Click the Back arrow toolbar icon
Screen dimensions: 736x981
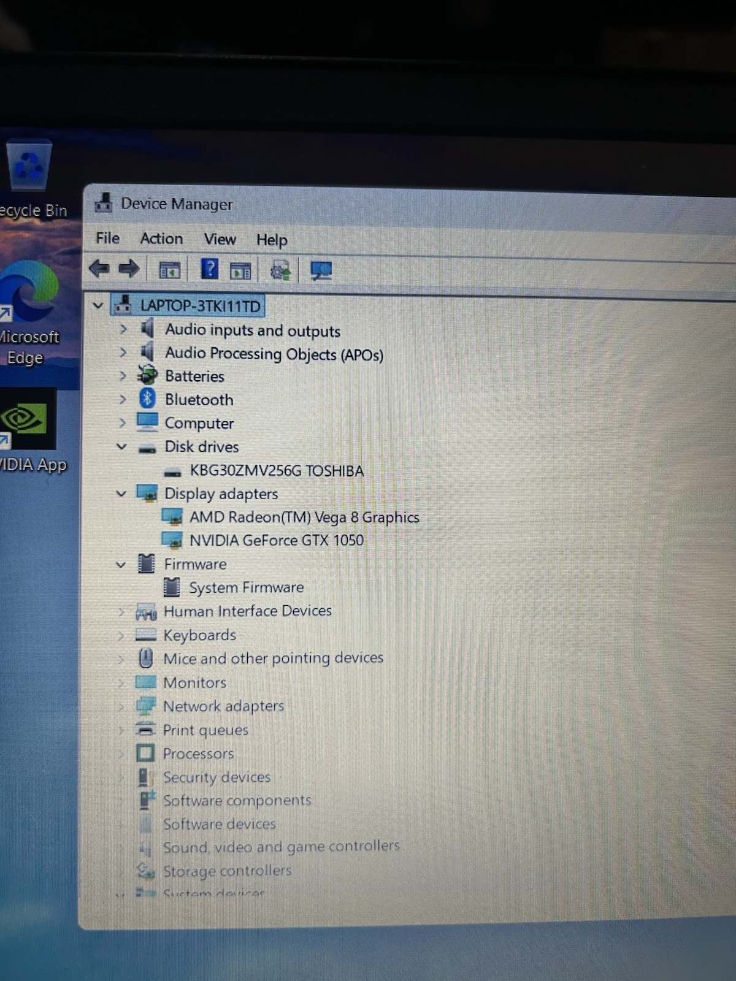coord(99,269)
